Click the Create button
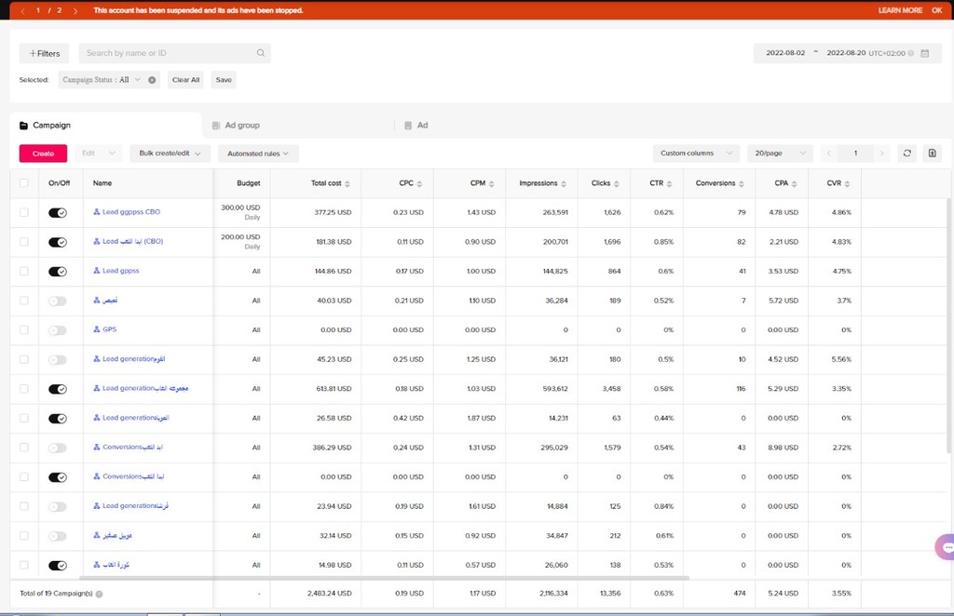Image resolution: width=954 pixels, height=616 pixels. (43, 154)
